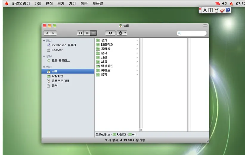Screen dimensions: 245x155
Task: Open the gear action dropdown menu
Action: click(122, 33)
